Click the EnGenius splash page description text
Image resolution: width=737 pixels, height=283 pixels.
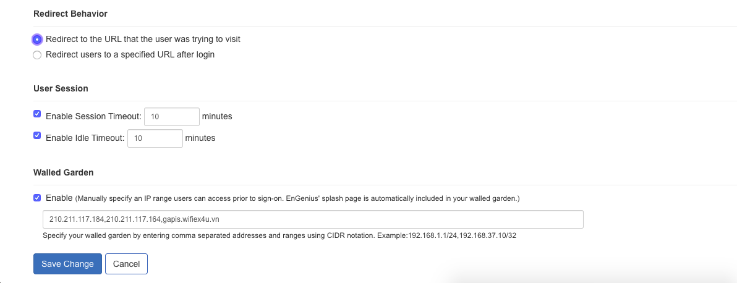(297, 198)
